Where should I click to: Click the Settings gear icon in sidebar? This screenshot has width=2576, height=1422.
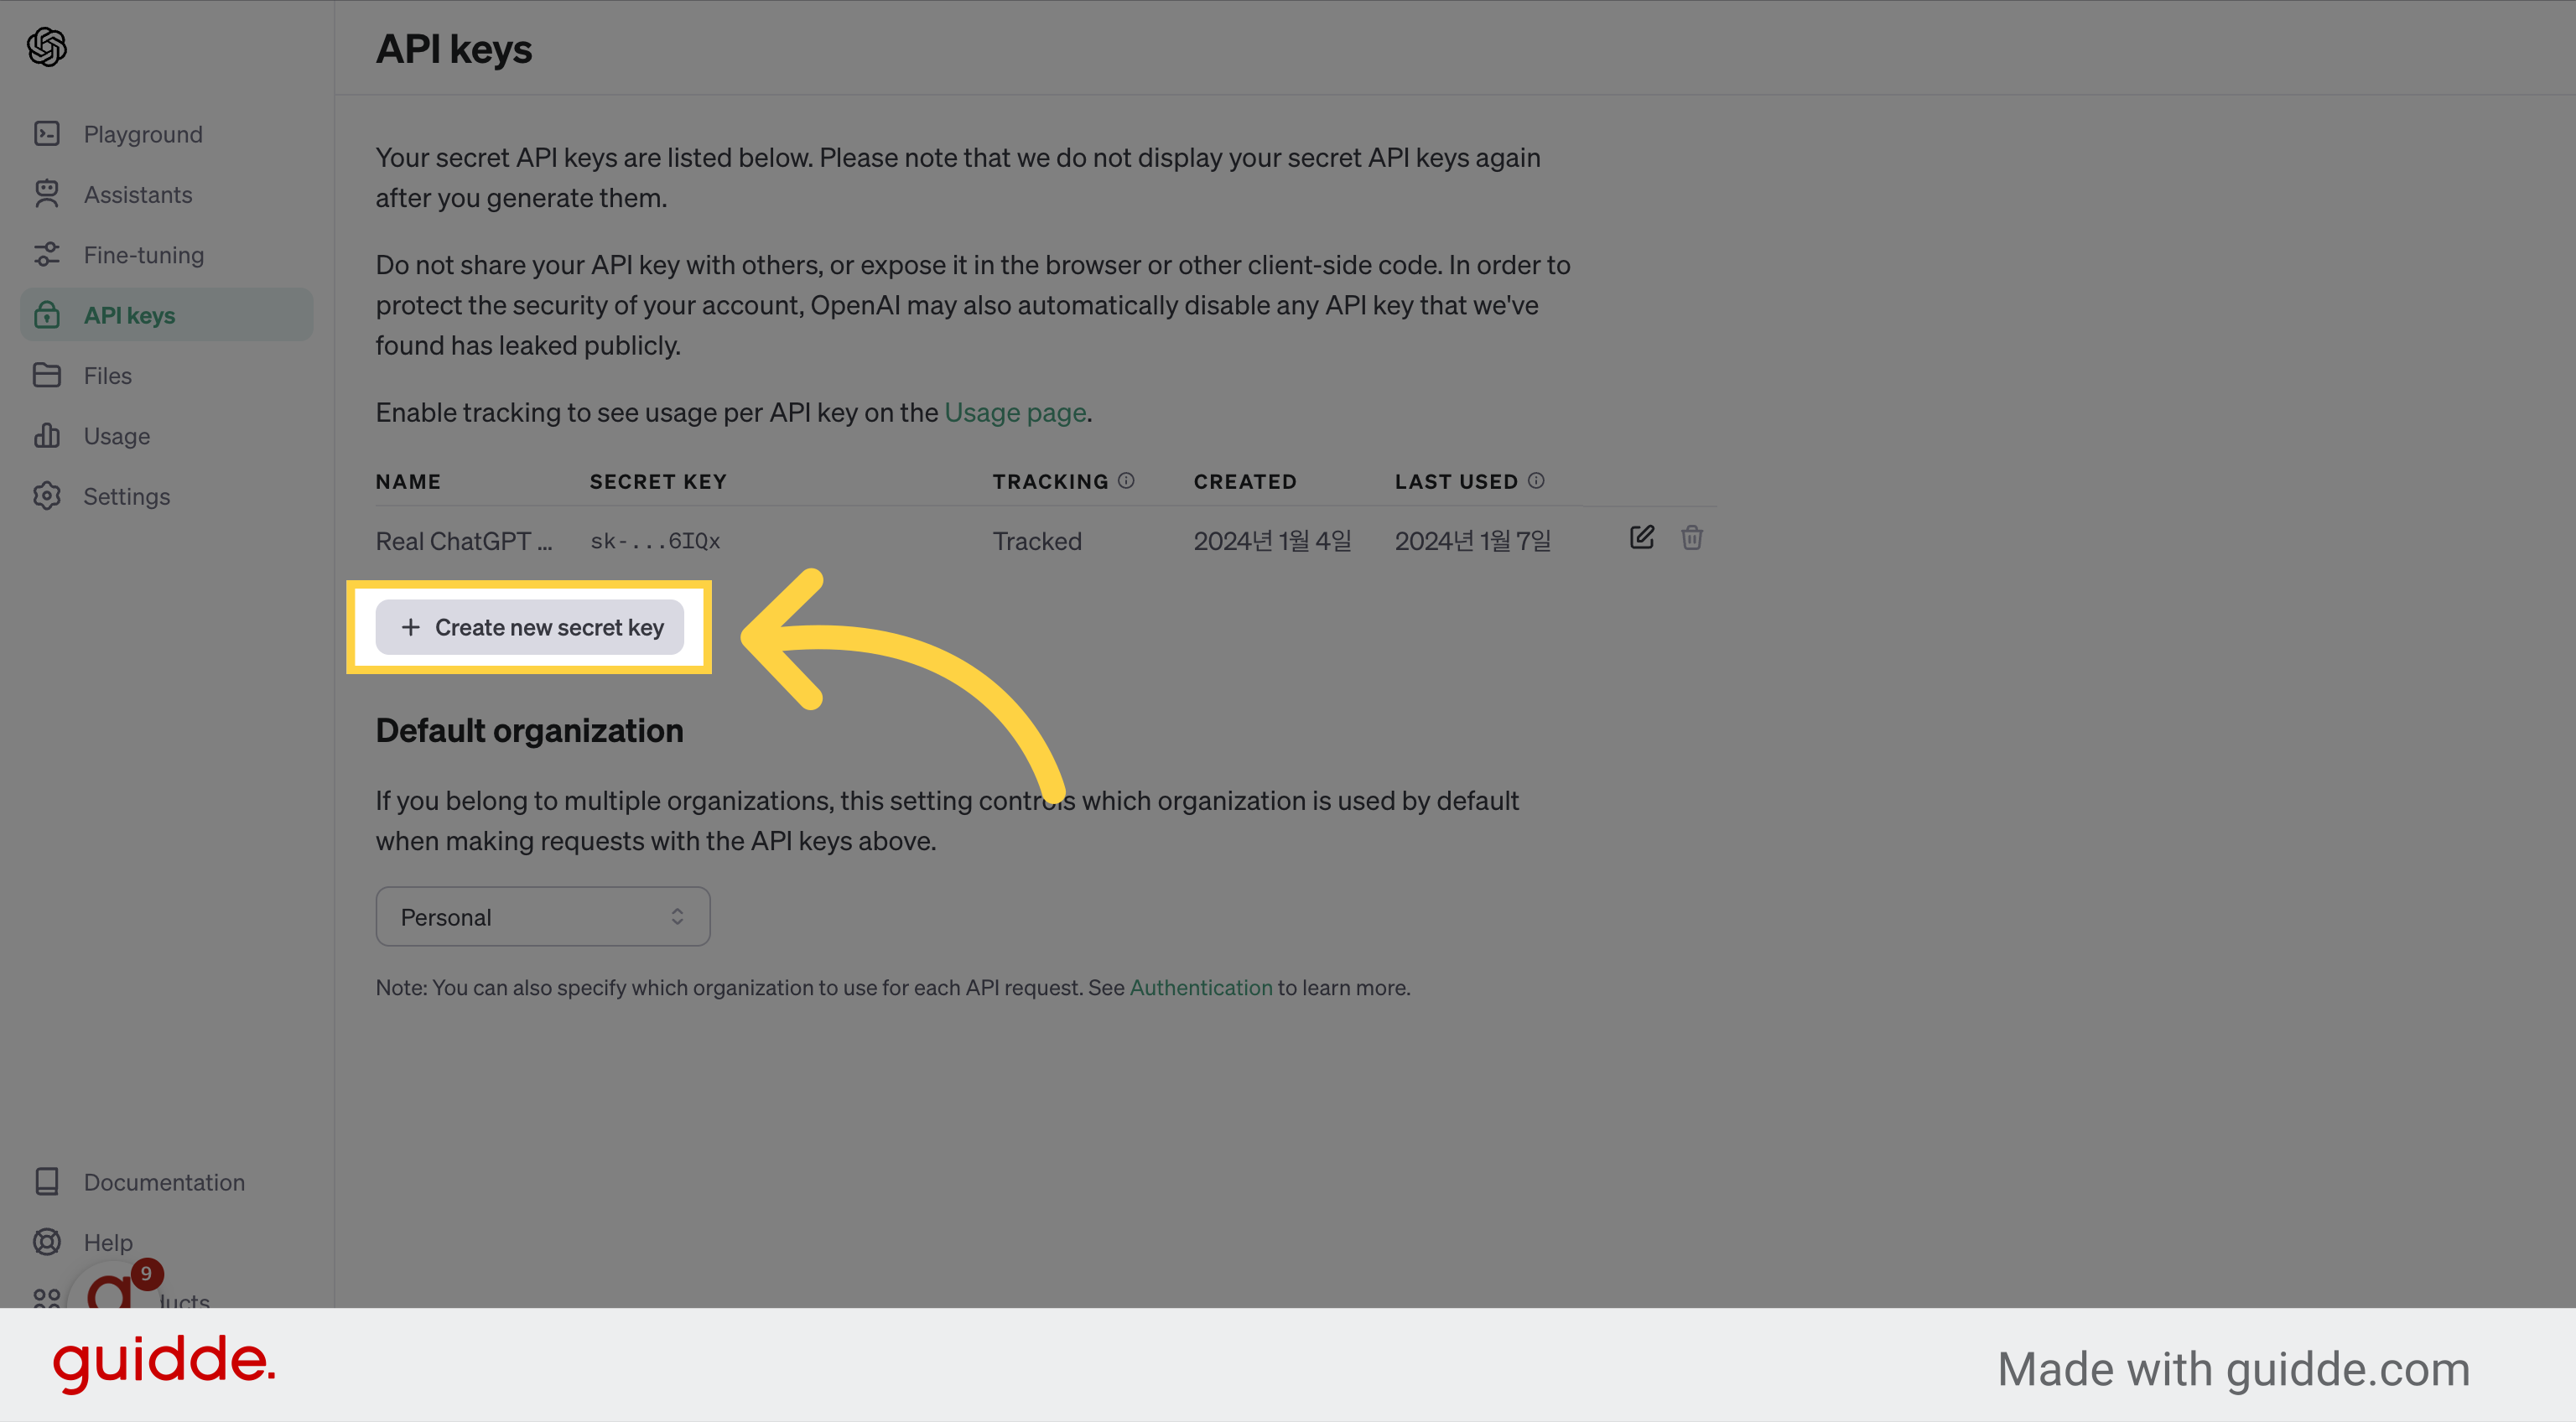(47, 496)
